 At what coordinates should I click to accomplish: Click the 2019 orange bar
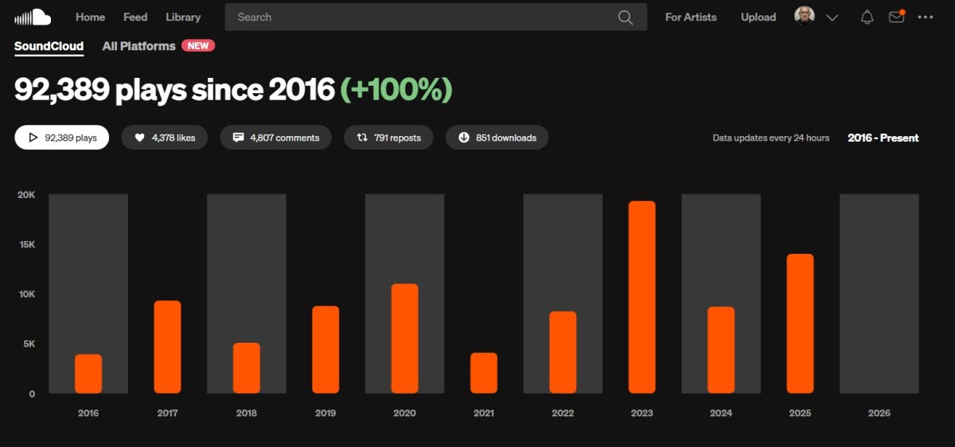point(325,349)
